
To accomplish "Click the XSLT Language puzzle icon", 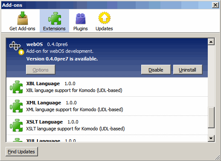I will tap(16, 125).
